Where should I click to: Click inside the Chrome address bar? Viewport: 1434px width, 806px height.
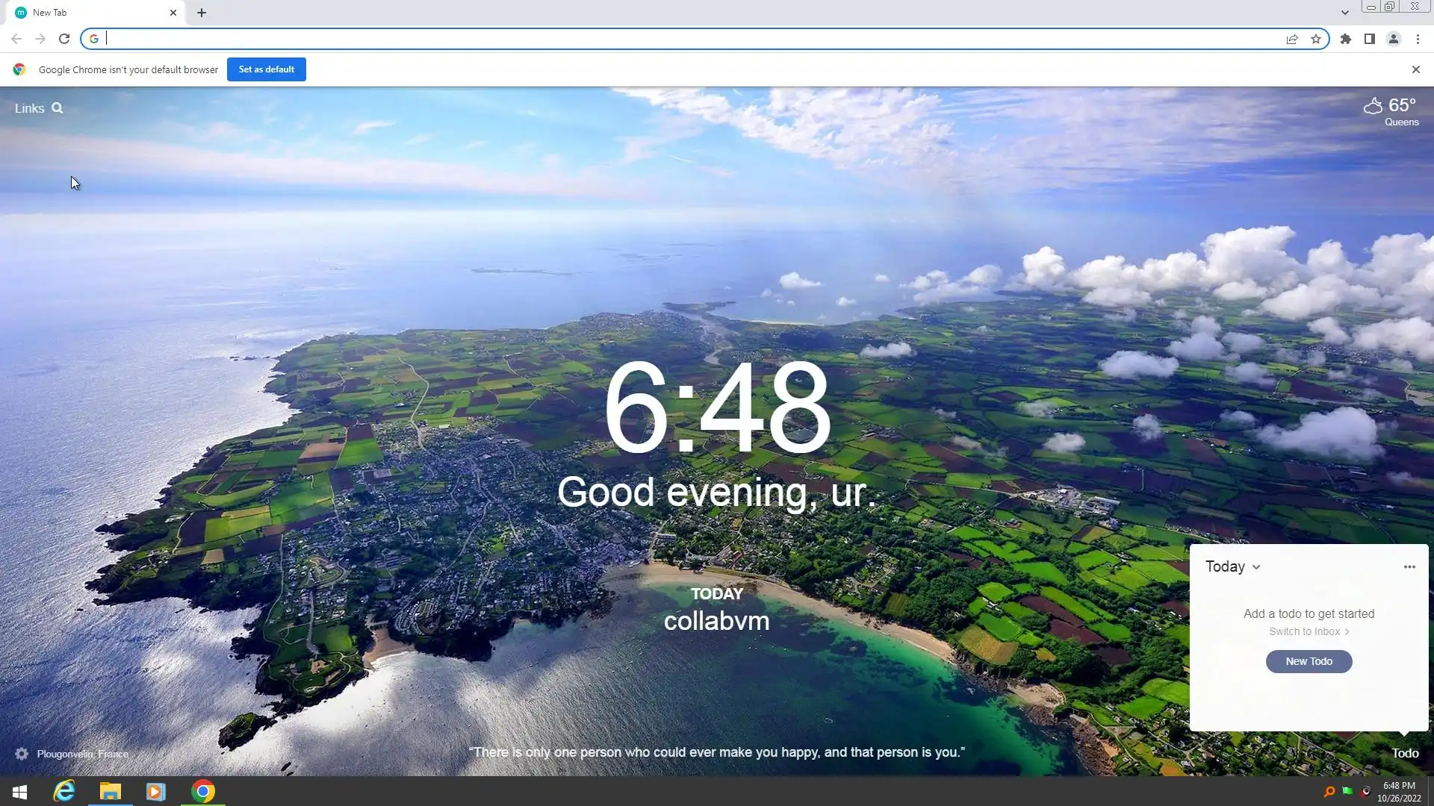672,39
